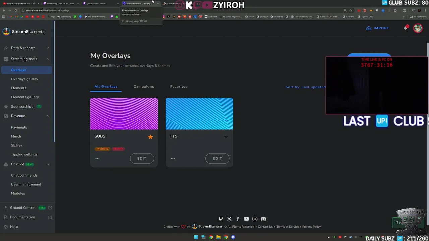Click the Revenue dollar icon

coord(6,116)
